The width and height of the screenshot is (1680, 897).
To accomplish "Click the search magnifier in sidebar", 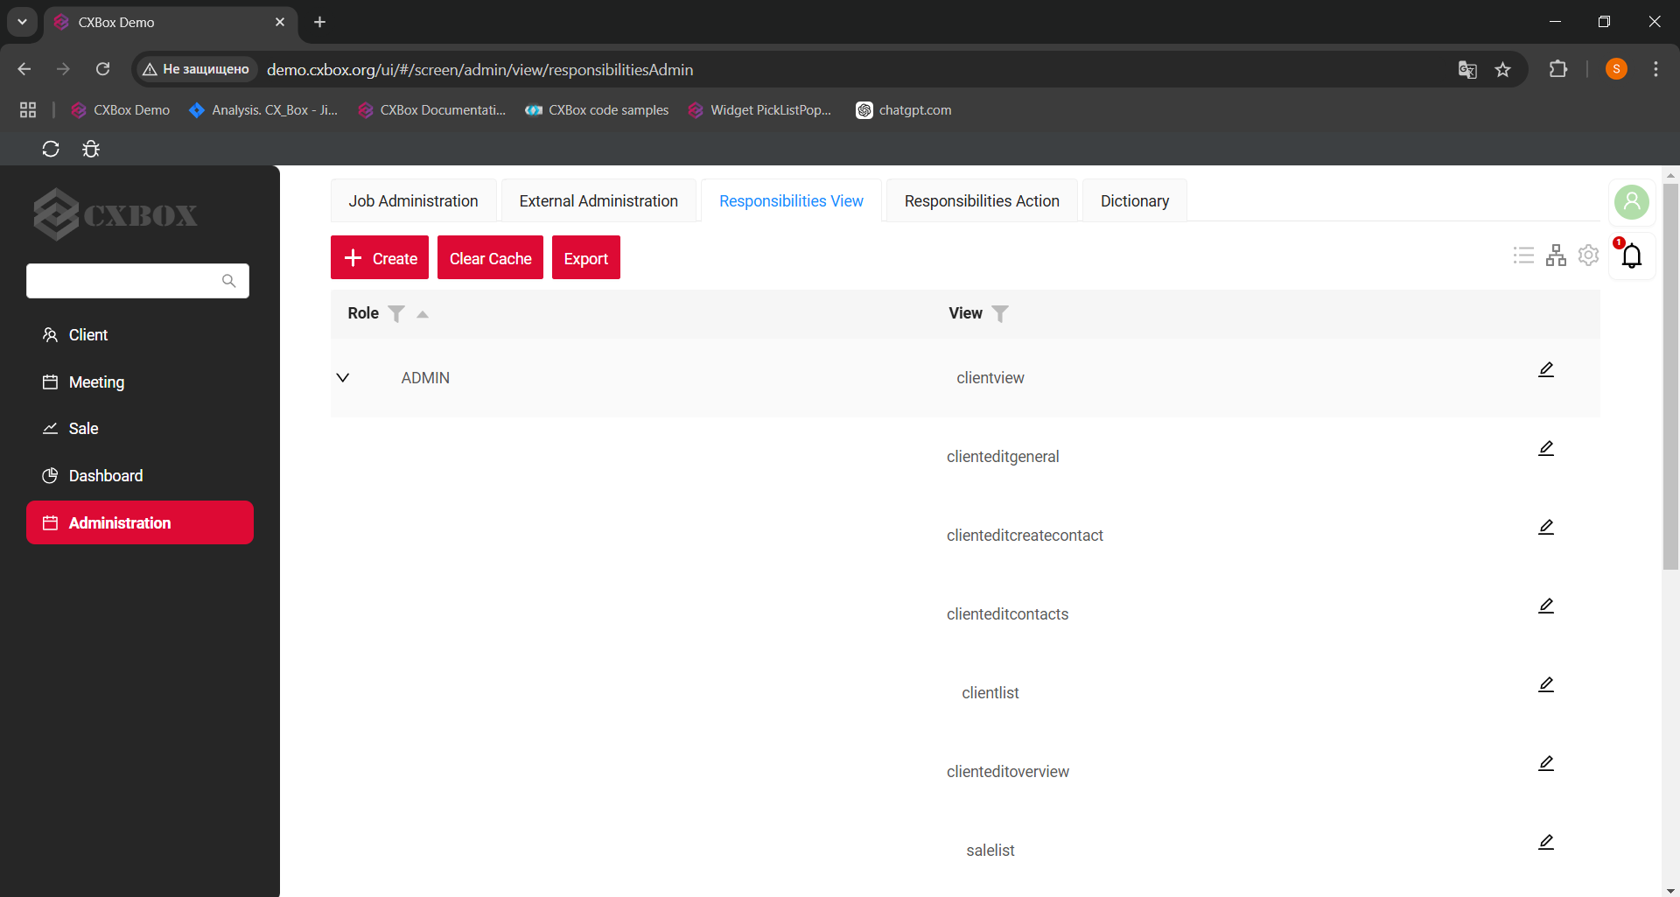I will click(x=229, y=281).
